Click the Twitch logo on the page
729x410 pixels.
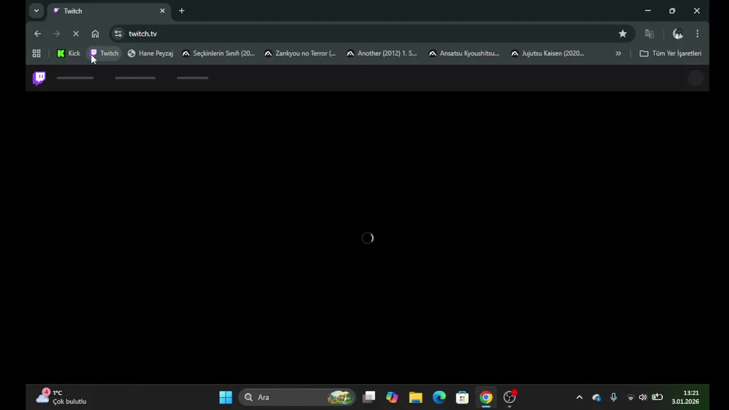[39, 78]
